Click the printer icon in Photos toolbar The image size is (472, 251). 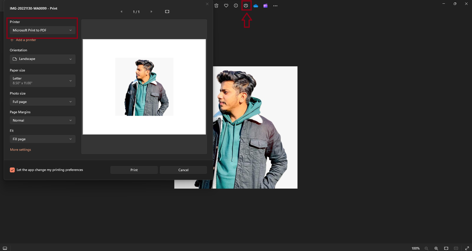tap(246, 6)
